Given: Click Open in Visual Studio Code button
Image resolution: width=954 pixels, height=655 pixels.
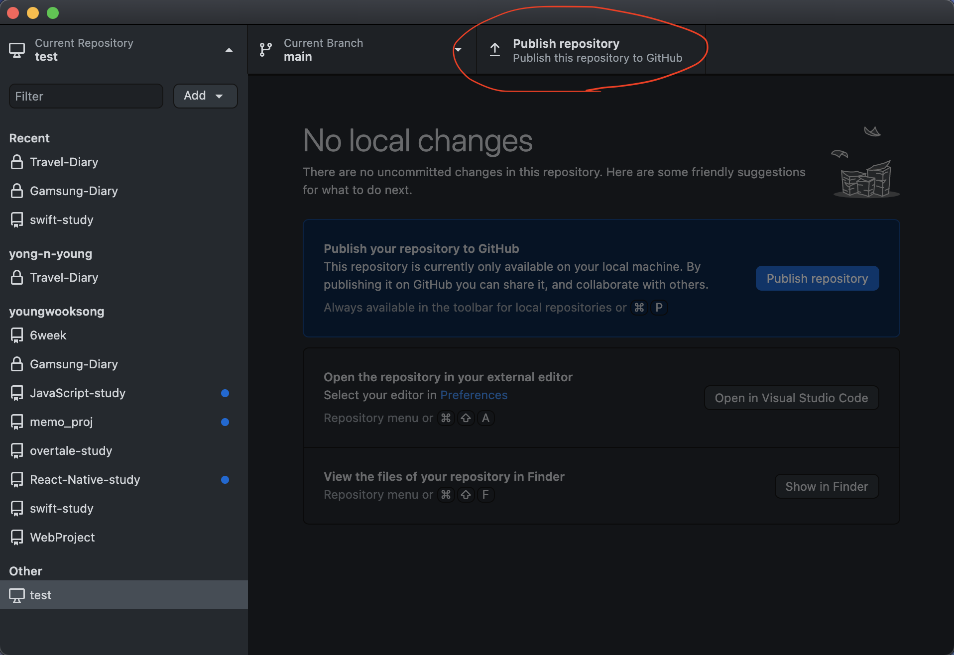Looking at the screenshot, I should click(791, 398).
